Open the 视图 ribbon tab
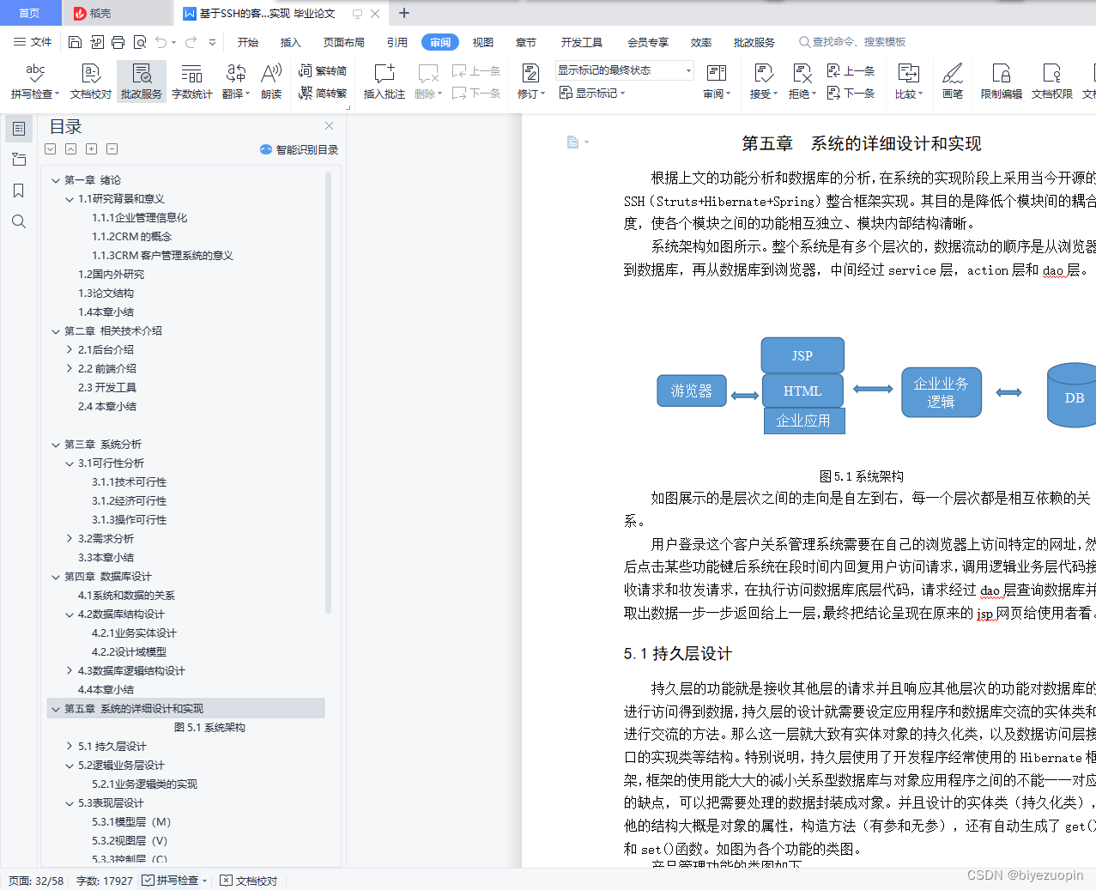 tap(483, 42)
